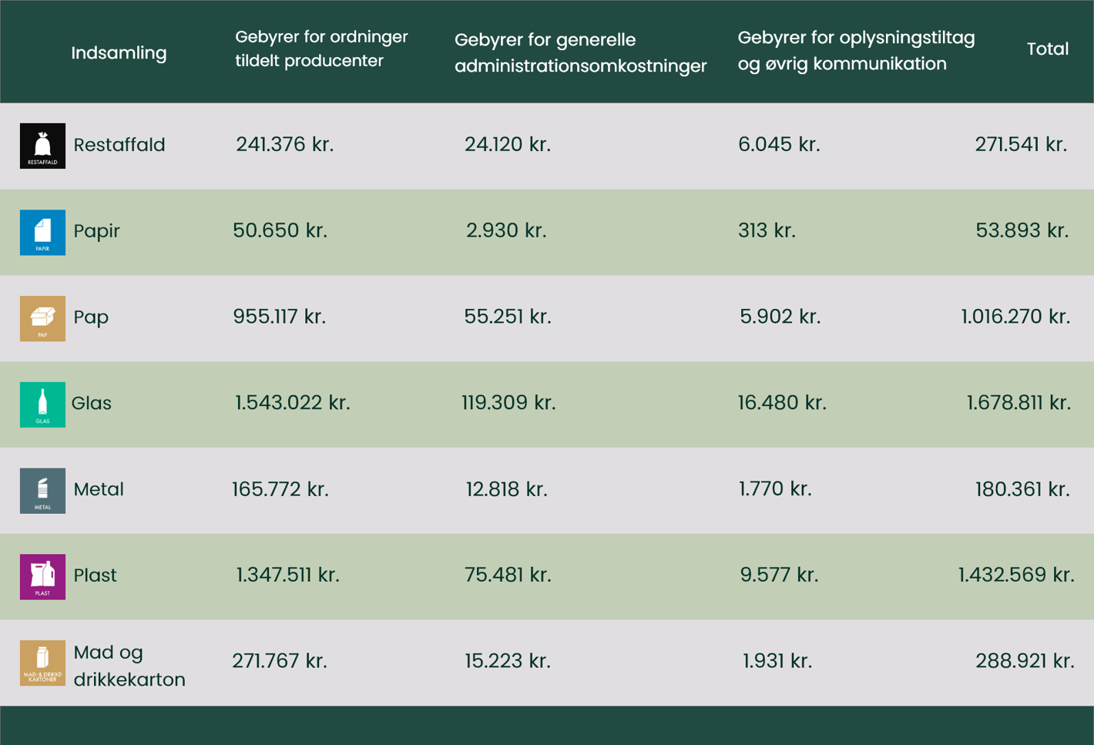Image resolution: width=1094 pixels, height=745 pixels.
Task: Select the Papir communication fee 313 kr.
Action: pyautogui.click(x=767, y=230)
